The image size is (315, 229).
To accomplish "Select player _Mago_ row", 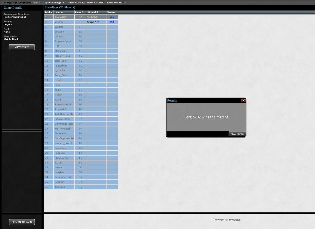I will [x=81, y=36].
